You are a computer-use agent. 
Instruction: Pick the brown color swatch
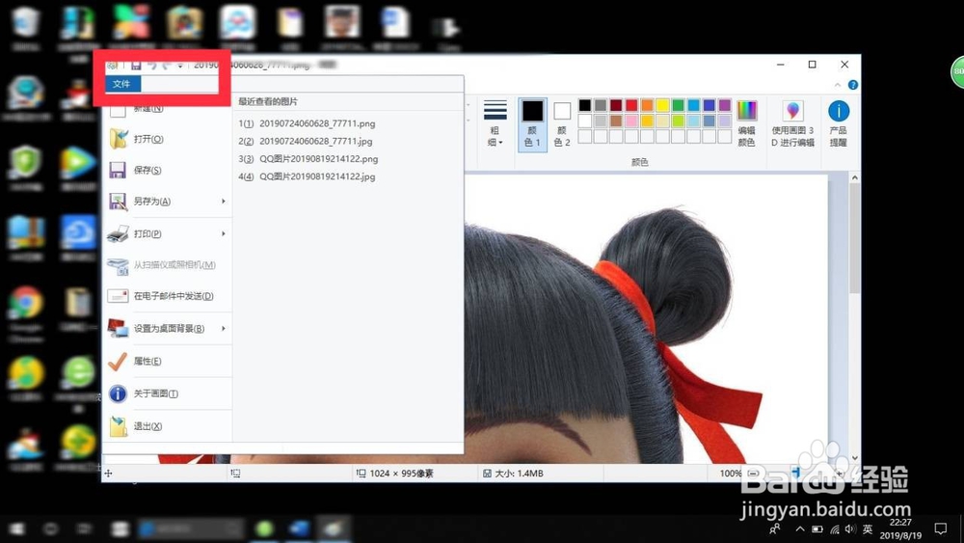coord(616,121)
